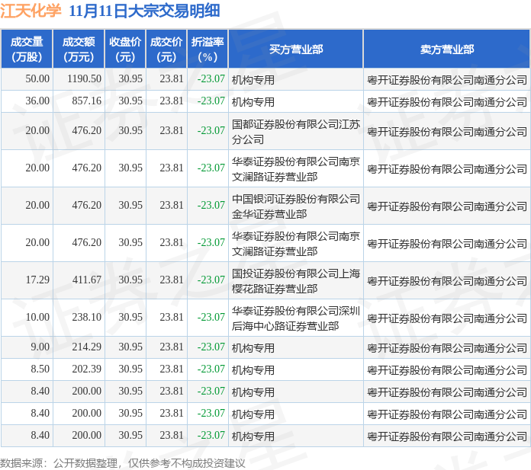Click the 数据来源 footer disclaimer text
Screen dimensions: 531x470
pos(123,462)
